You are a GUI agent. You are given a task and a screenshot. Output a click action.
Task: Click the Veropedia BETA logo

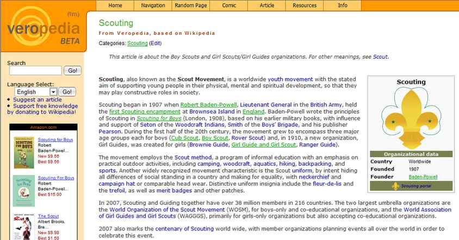pyautogui.click(x=44, y=28)
